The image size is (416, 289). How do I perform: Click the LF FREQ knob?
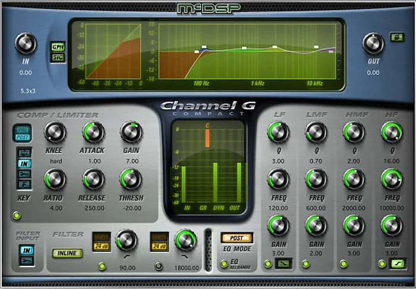click(278, 180)
